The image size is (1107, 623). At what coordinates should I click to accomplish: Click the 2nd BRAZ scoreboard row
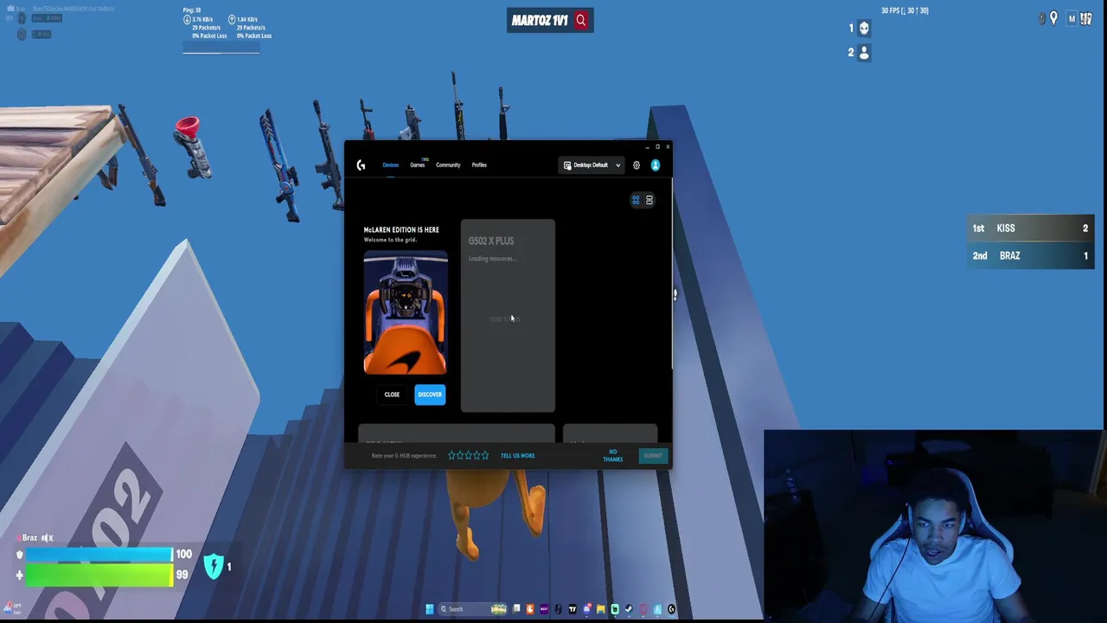(x=1030, y=256)
